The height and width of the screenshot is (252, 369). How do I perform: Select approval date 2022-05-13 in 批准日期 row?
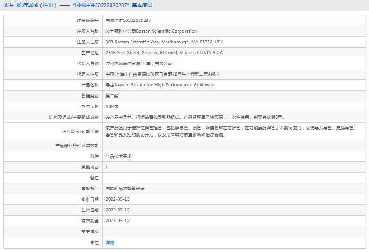118,199
